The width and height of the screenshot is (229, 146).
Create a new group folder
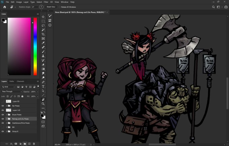click(x=25, y=144)
